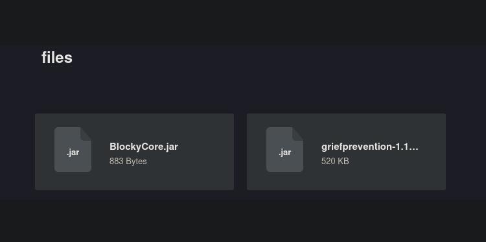Click the blank area below the files heading
The width and height of the screenshot is (486, 242).
(243, 90)
